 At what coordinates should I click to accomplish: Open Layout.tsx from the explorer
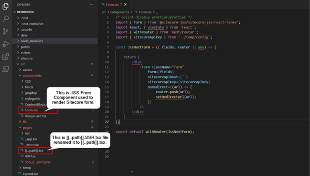click(x=31, y=174)
